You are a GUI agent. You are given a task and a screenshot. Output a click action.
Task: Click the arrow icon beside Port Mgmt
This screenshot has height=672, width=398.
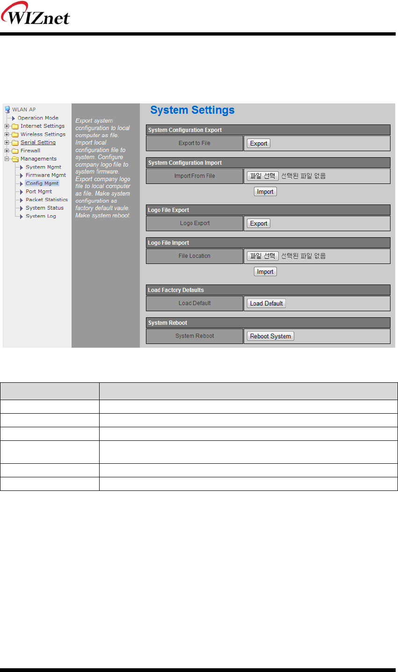tap(22, 191)
